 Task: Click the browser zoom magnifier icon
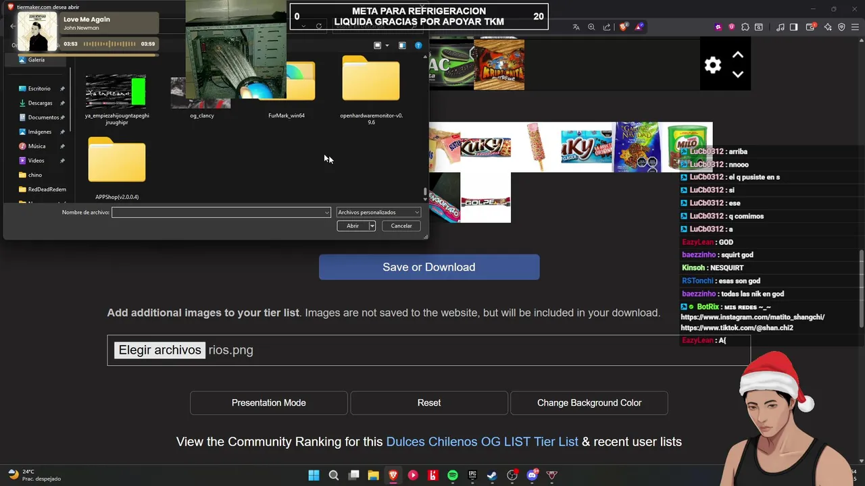[x=591, y=27]
